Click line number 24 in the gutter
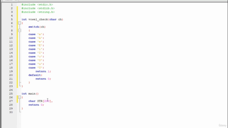This screenshot has width=228, height=128. [x=11, y=90]
